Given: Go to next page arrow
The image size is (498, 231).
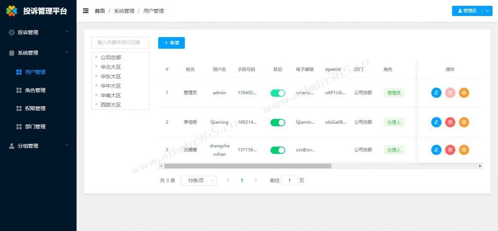Looking at the screenshot, I should pos(256,181).
